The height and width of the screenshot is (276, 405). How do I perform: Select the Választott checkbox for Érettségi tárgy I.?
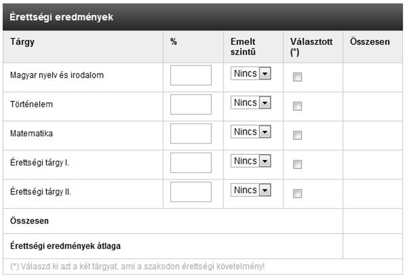tap(297, 164)
